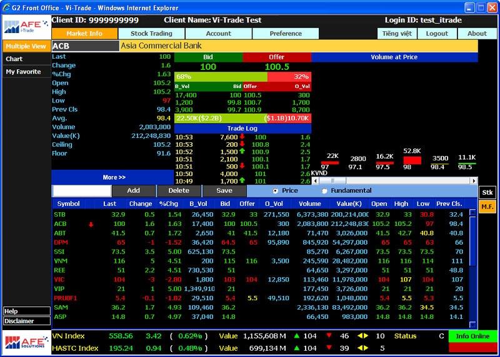The image size is (500, 357).
Task: Click the %Chg column header
Action: pyautogui.click(x=169, y=204)
